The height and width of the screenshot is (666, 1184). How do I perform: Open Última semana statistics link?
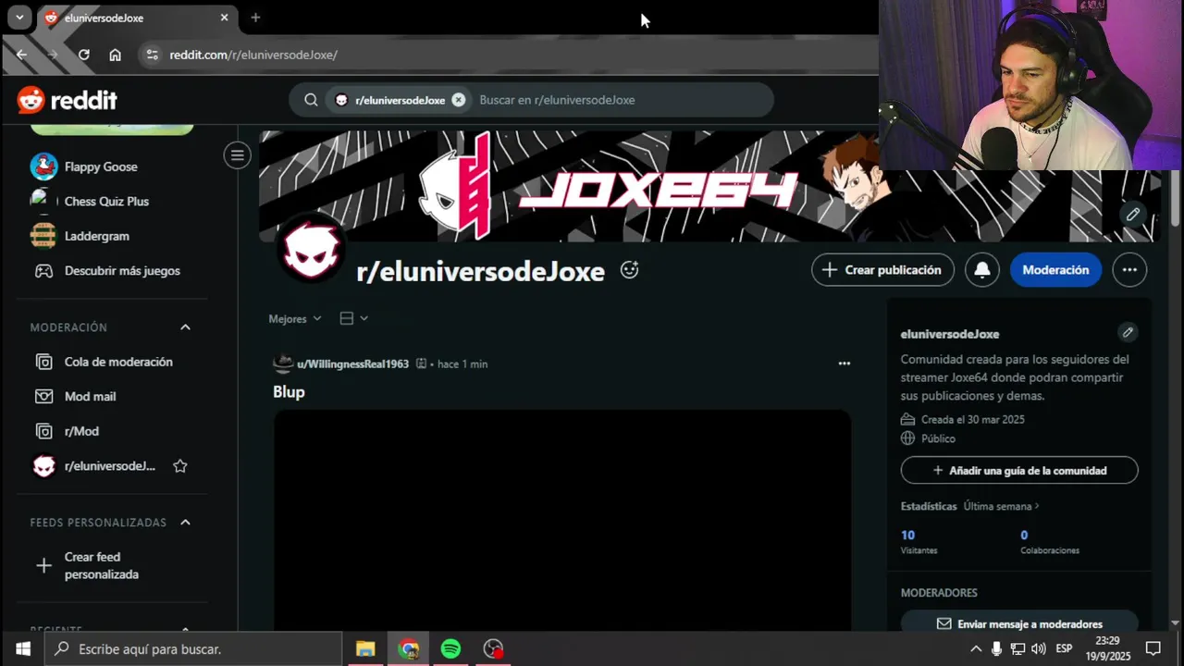pos(1002,507)
